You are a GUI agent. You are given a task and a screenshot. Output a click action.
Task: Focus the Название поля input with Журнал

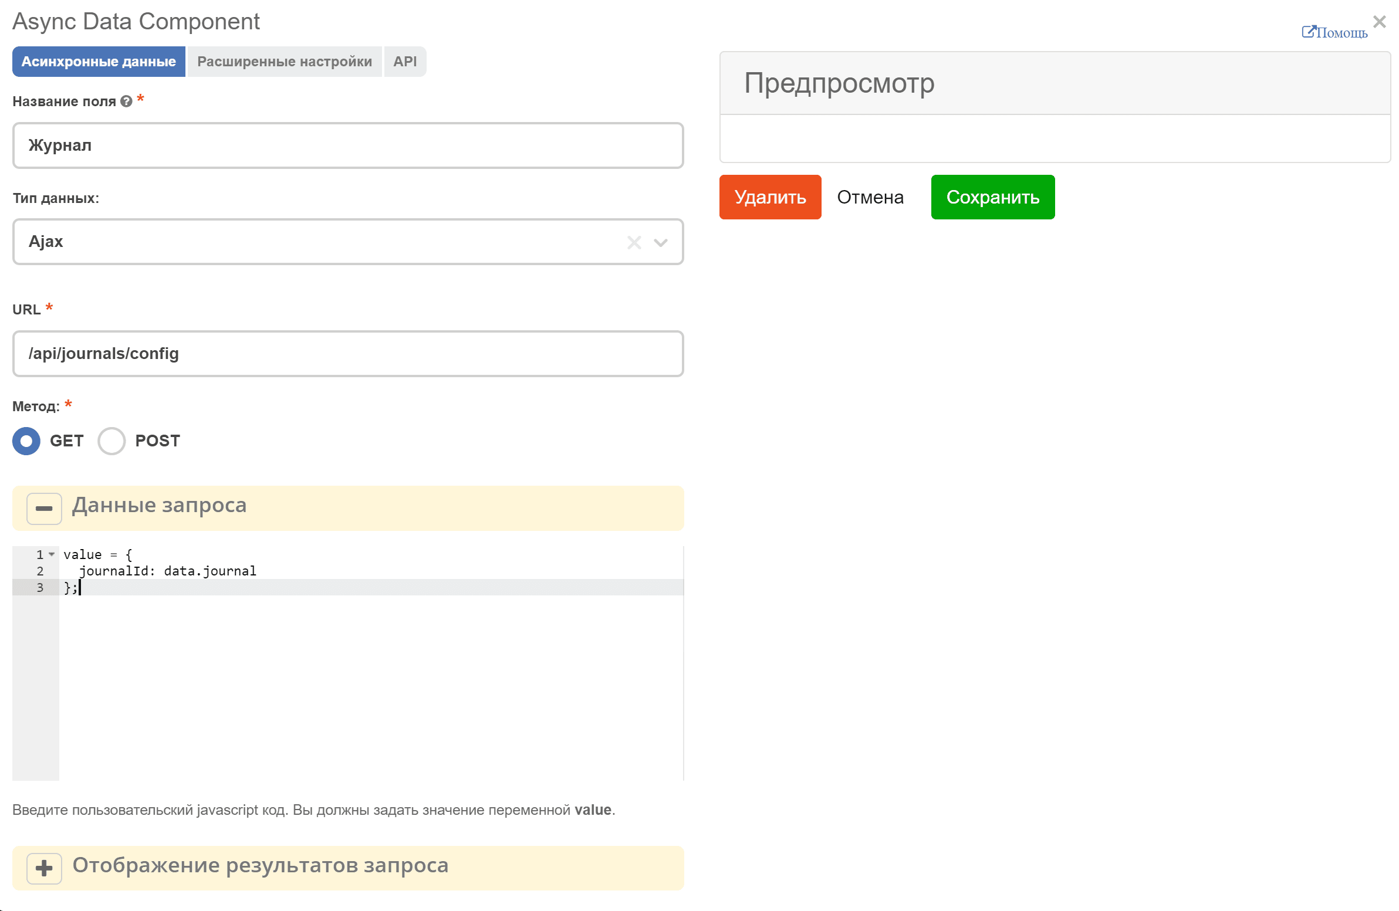348,145
